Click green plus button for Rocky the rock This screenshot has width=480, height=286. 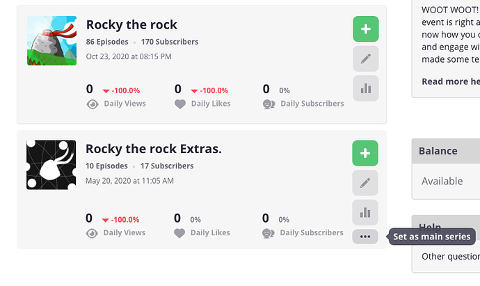tap(366, 29)
